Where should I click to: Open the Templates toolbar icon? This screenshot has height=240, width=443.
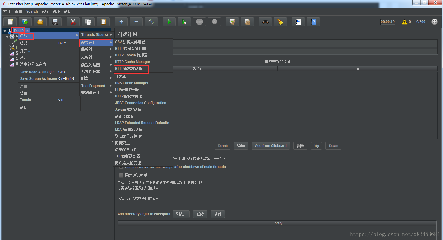coord(25,22)
